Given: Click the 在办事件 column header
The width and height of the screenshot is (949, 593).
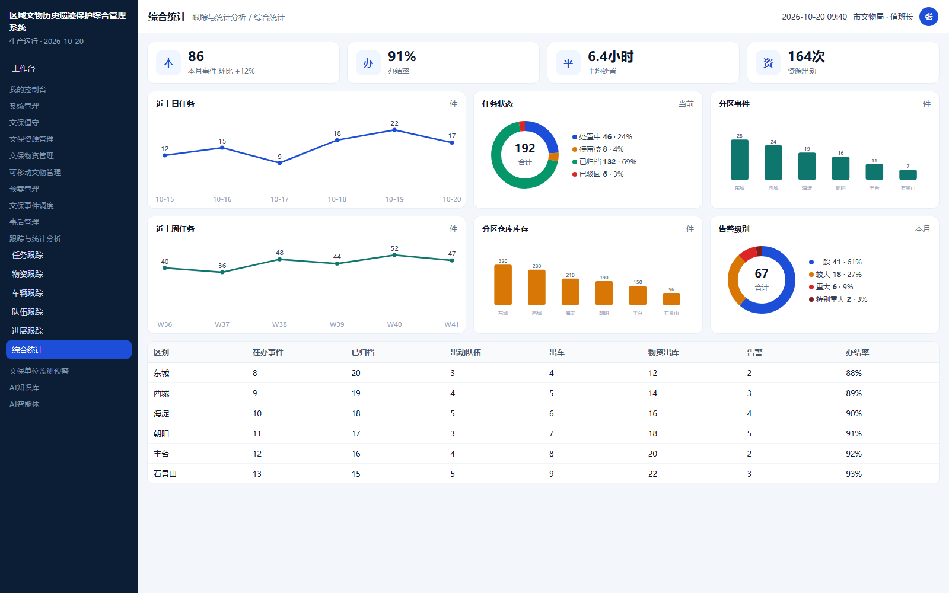Looking at the screenshot, I should 268,352.
